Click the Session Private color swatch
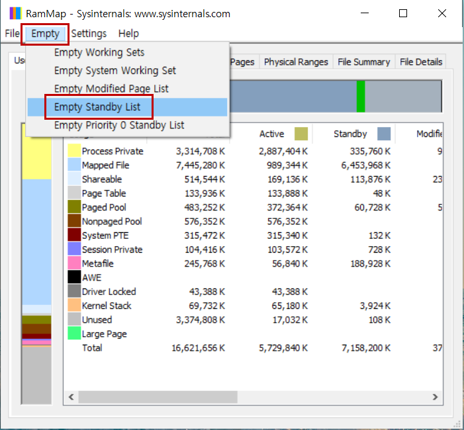The width and height of the screenshot is (464, 430). pos(74,249)
